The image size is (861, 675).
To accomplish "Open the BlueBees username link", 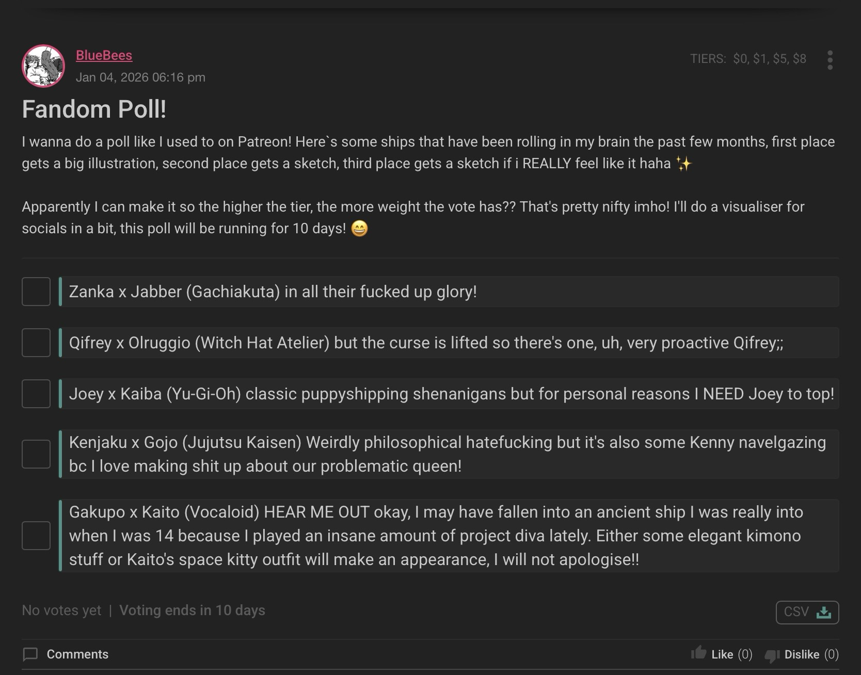I will (x=104, y=55).
